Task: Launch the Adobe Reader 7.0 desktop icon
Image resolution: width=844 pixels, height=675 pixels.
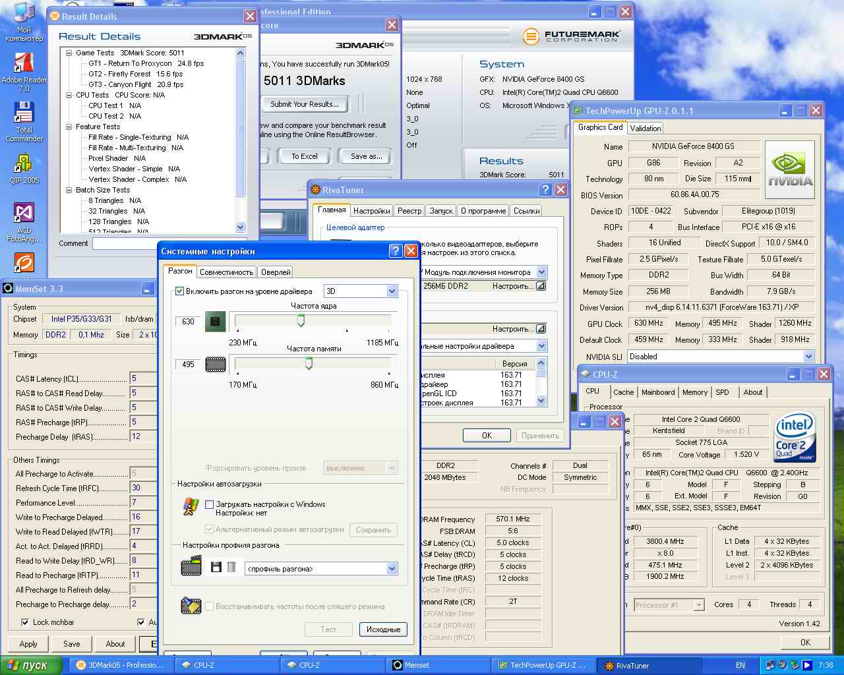Action: click(24, 71)
